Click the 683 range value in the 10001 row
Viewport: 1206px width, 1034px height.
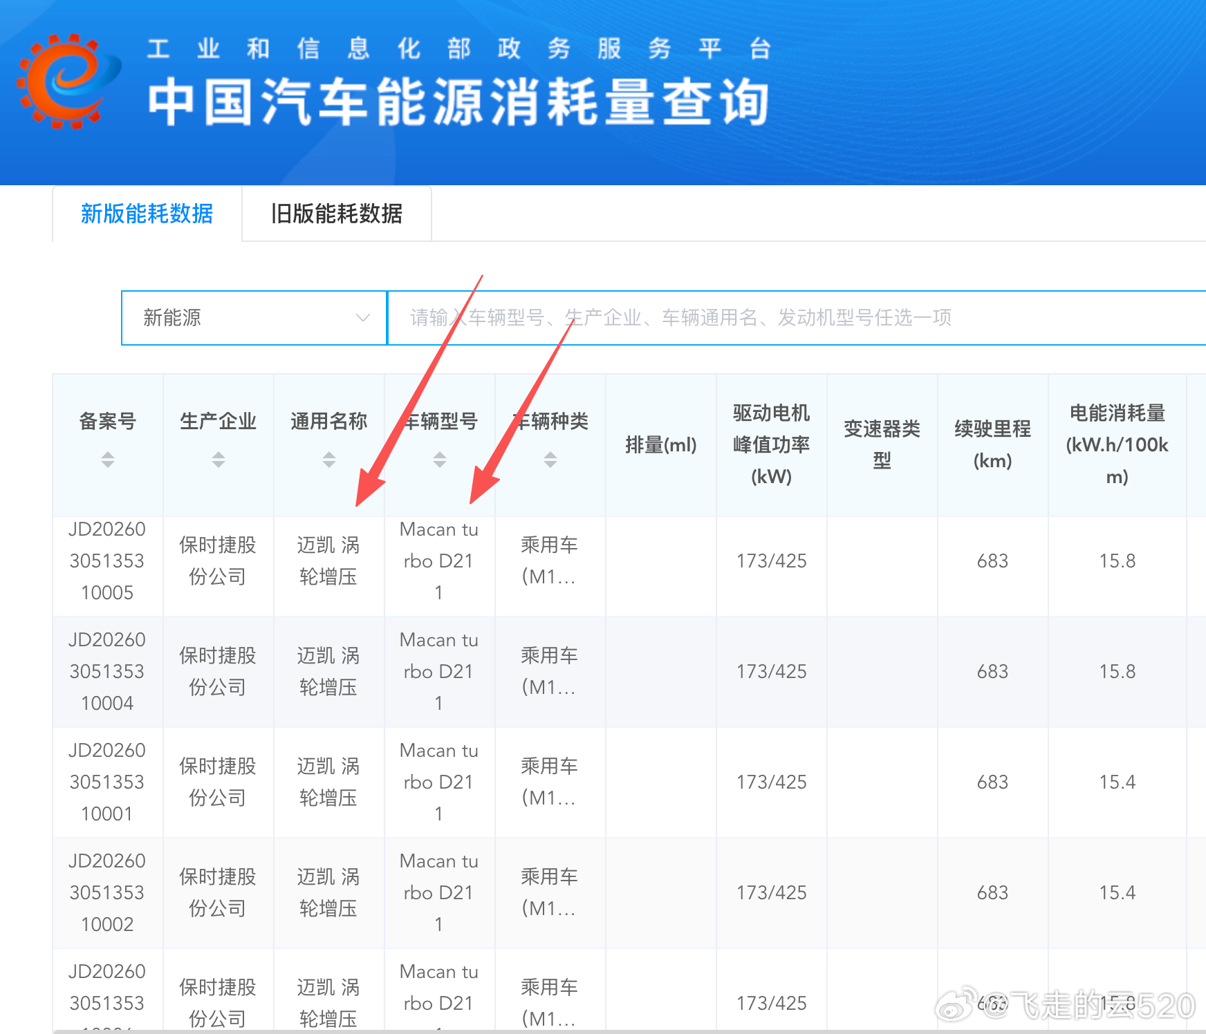pos(992,782)
